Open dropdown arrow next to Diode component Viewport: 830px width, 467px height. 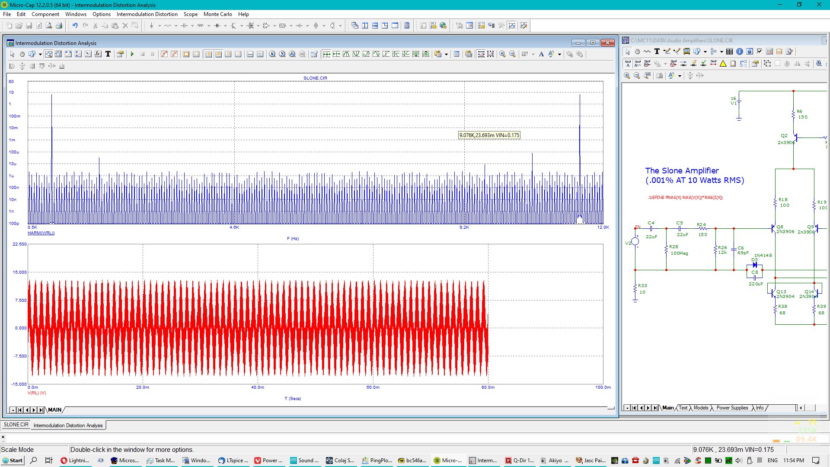[225, 26]
